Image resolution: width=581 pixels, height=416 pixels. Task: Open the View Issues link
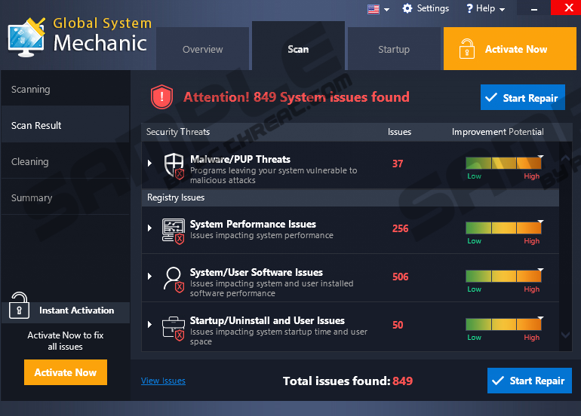tap(163, 381)
